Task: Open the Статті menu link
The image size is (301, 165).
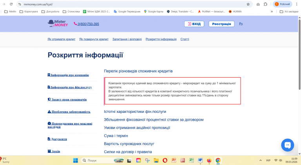Action: [185, 39]
